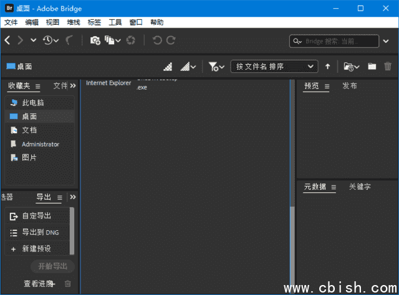Choose 导出到 DNG preset
Image resolution: width=399 pixels, height=295 pixels.
(x=37, y=232)
